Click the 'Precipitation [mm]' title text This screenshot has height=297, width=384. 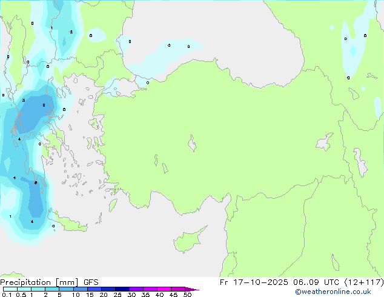coord(39,282)
